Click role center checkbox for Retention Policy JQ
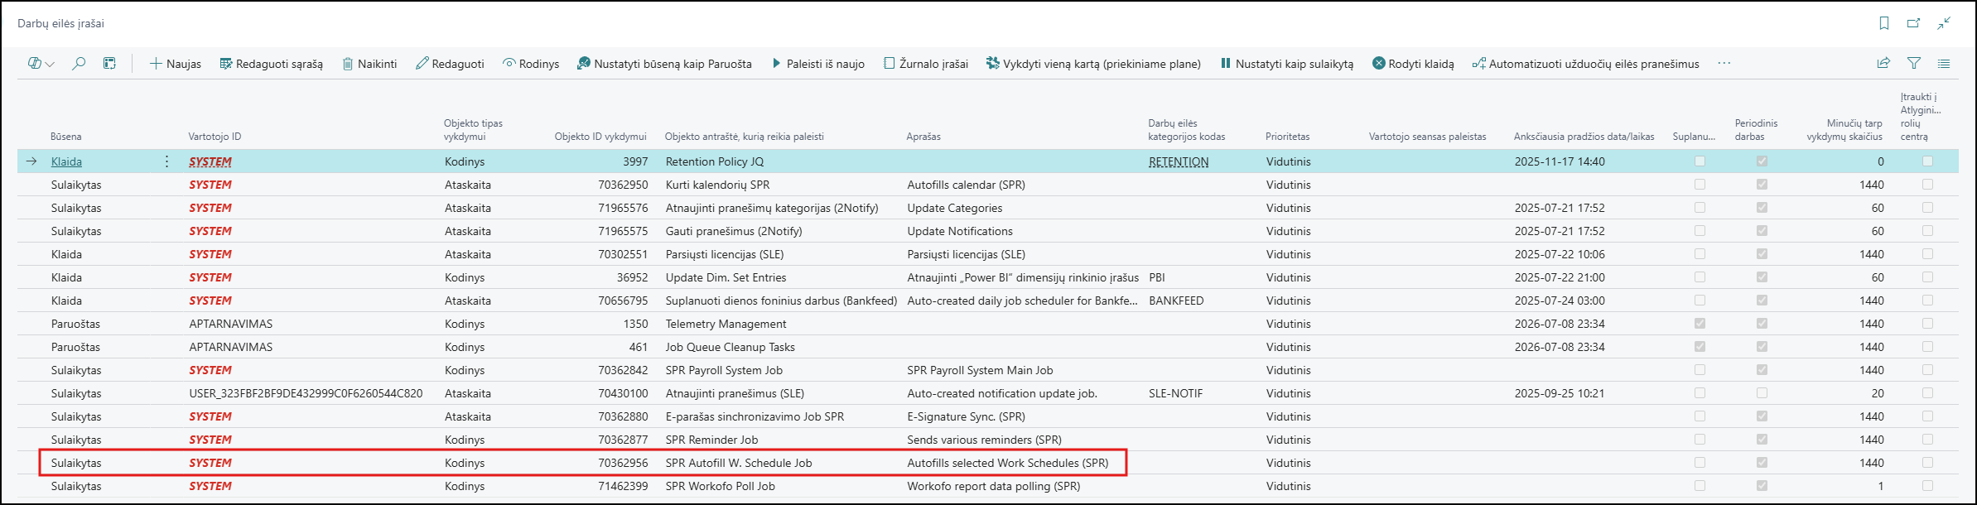Screen dimensions: 1977x505 [x=1927, y=161]
